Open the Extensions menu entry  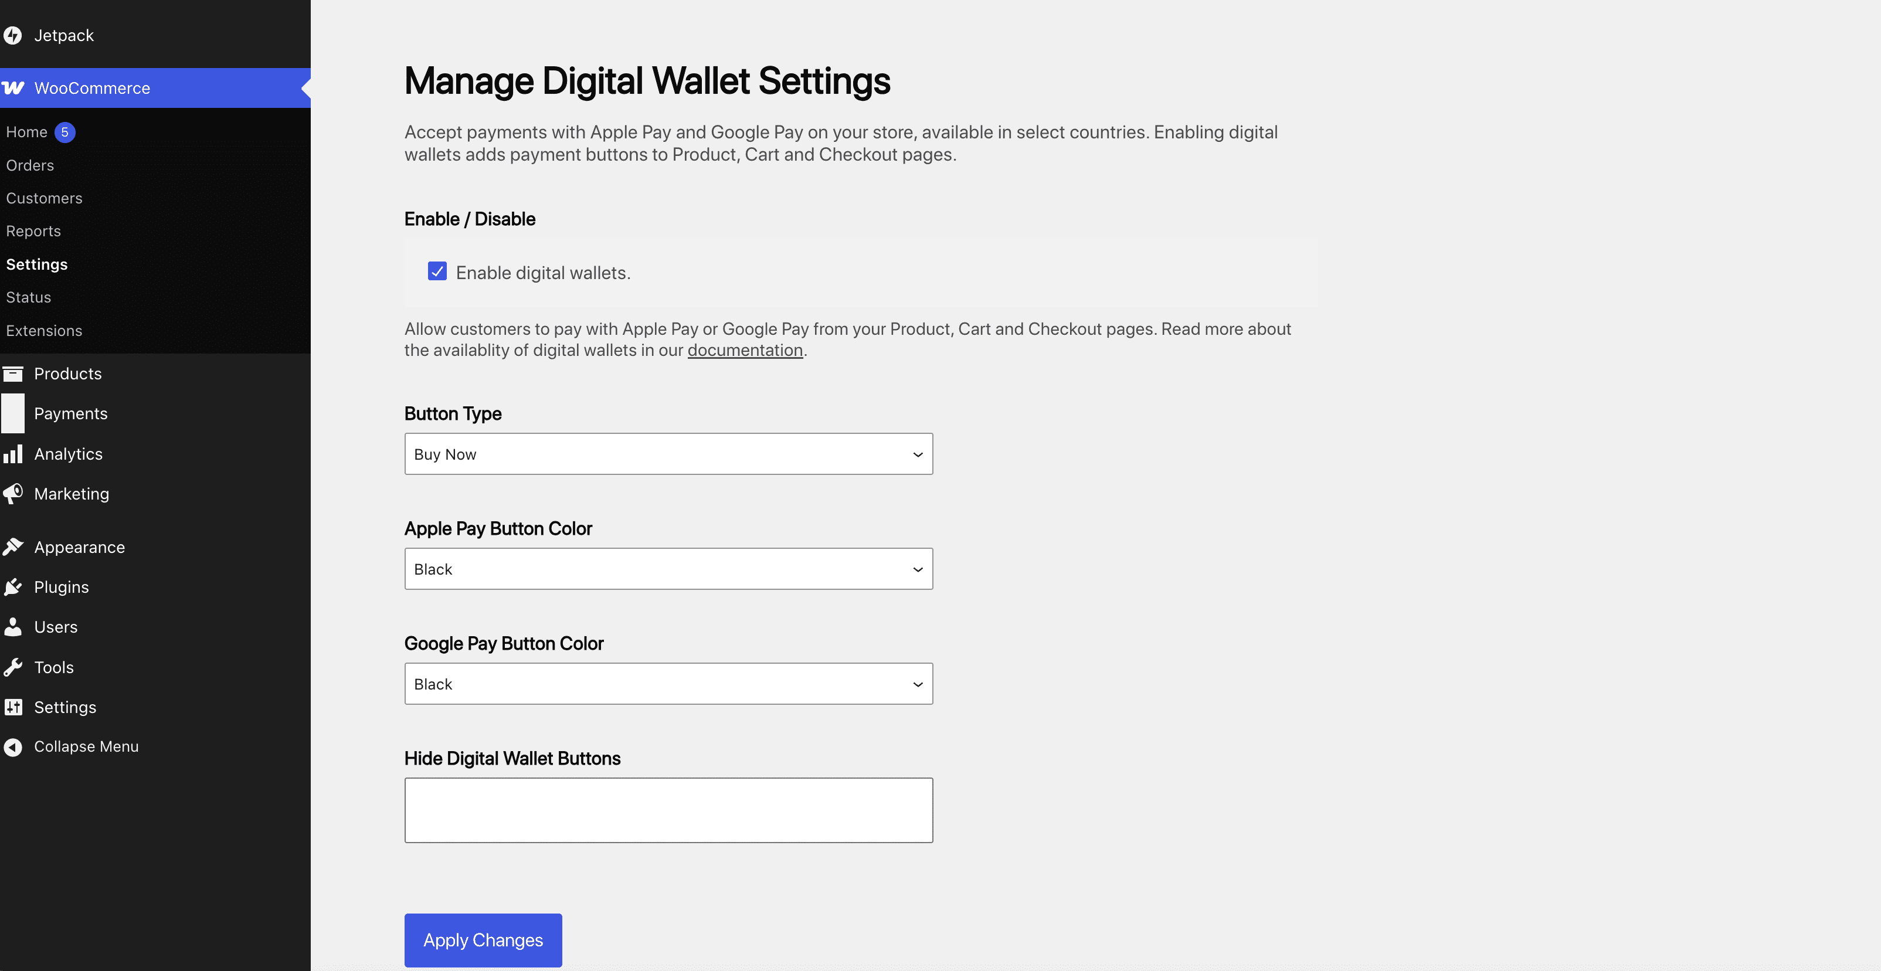(x=44, y=330)
